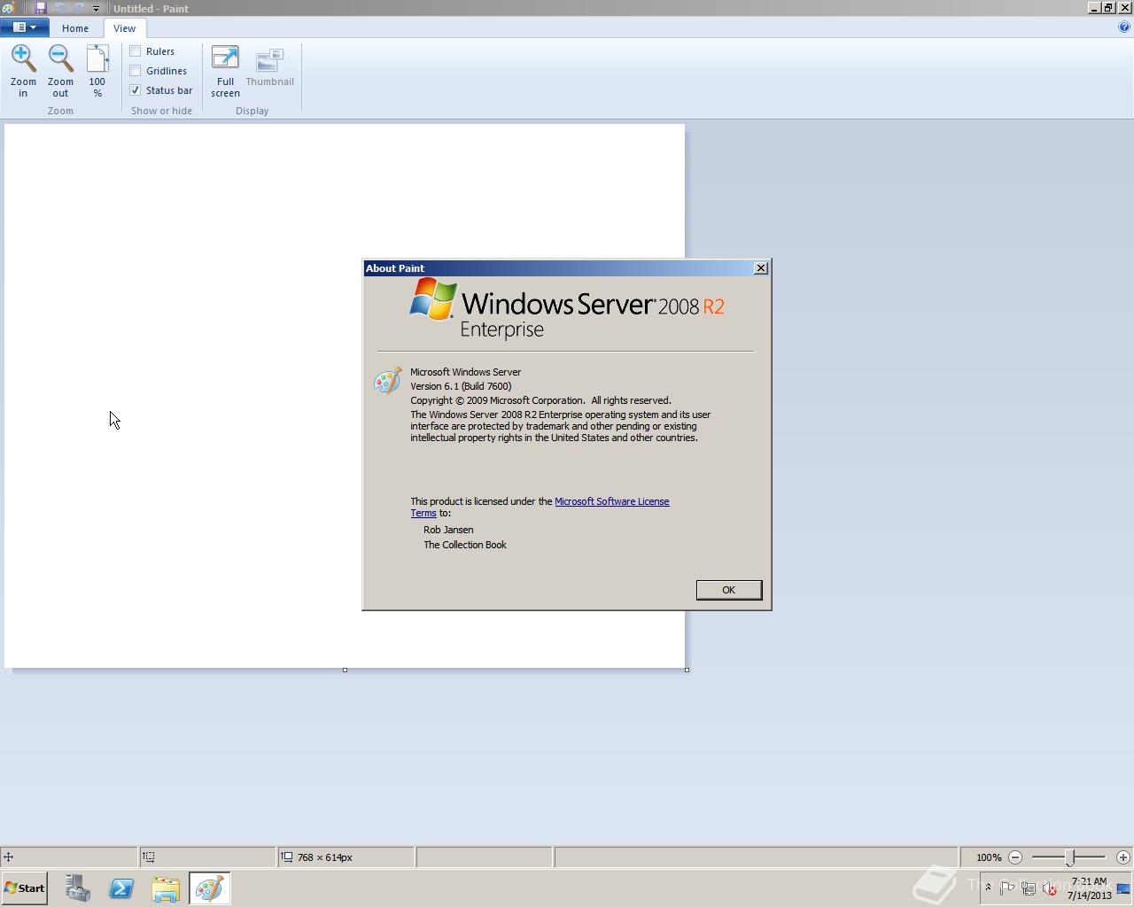The height and width of the screenshot is (907, 1134).
Task: Click the 100% zoom level text
Action: pos(989,857)
